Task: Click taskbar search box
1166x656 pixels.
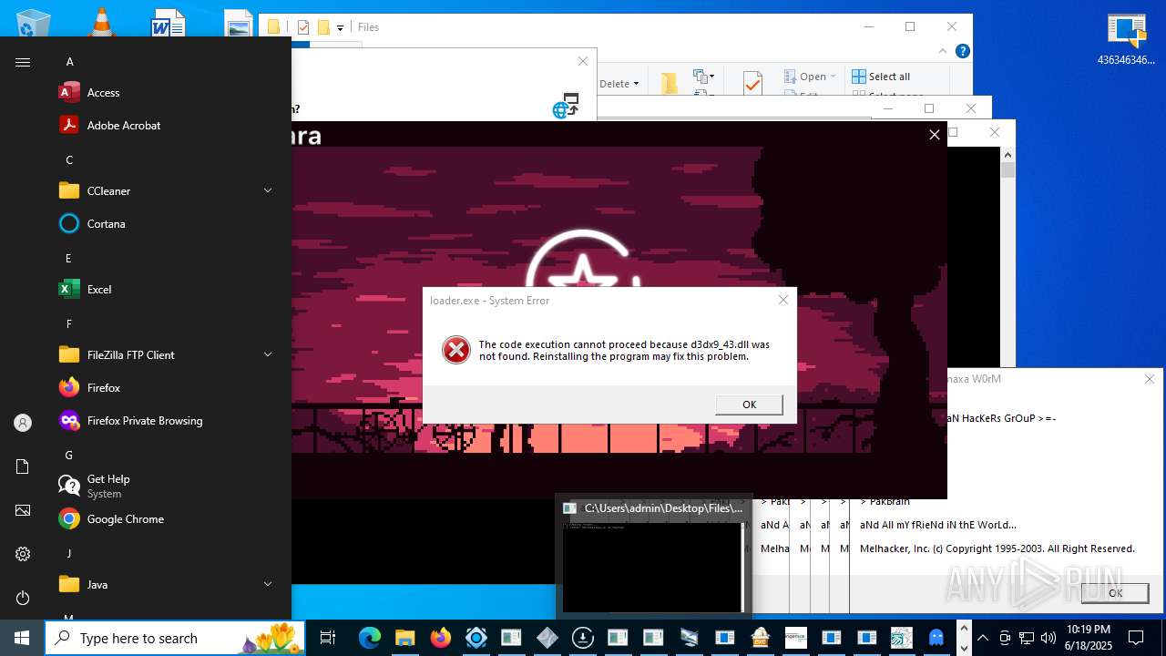Action: tap(173, 638)
